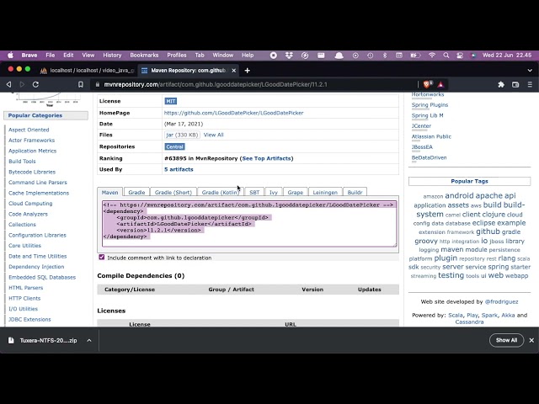
Task: Select the Maven tab
Action: click(109, 193)
